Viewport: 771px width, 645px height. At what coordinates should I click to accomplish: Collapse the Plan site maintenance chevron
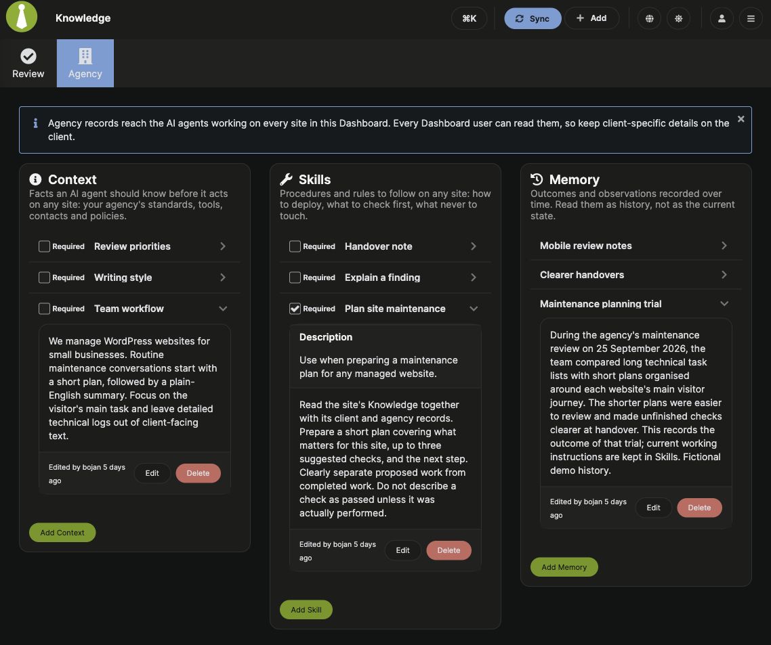[474, 309]
